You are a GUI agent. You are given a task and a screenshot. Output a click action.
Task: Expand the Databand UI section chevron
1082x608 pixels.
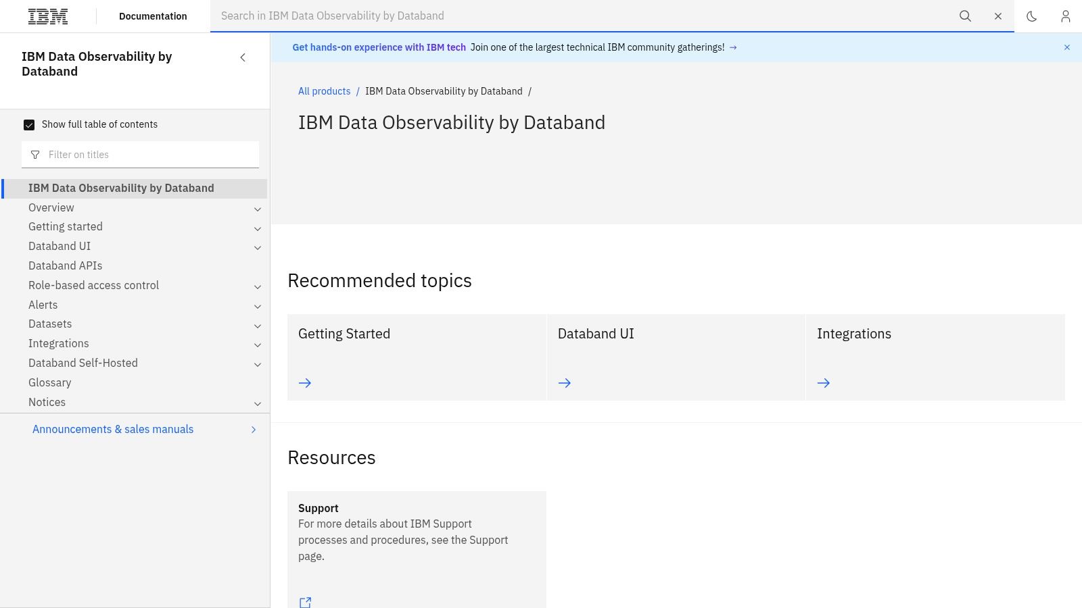[258, 248]
